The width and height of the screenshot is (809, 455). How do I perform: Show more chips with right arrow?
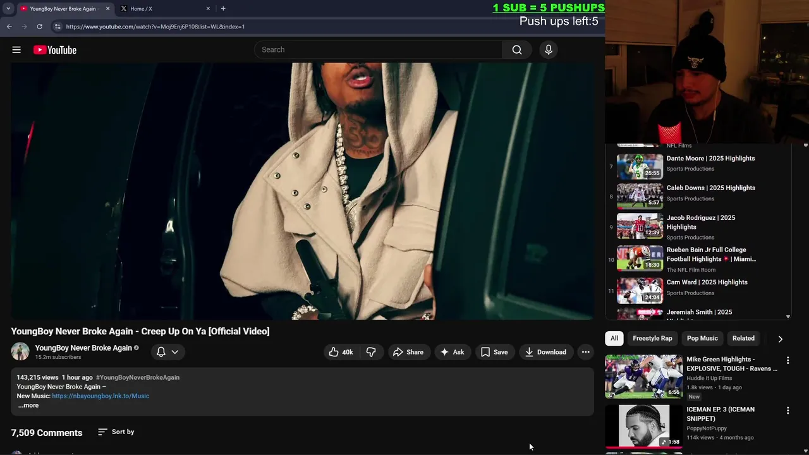pos(781,339)
